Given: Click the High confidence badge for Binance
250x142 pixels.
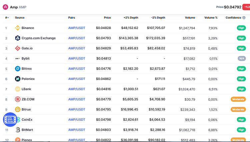Looking at the screenshot, I should pos(241,28).
